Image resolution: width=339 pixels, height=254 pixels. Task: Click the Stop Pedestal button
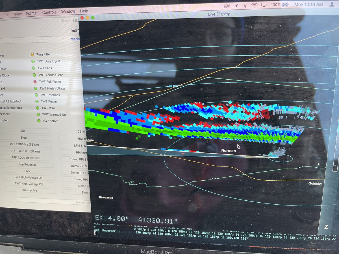coord(27,165)
